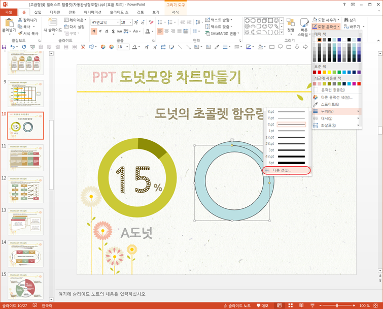Viewport: 383px width, 309px height.
Task: Switch to Slide Sorter view in status bar
Action: coord(291,305)
